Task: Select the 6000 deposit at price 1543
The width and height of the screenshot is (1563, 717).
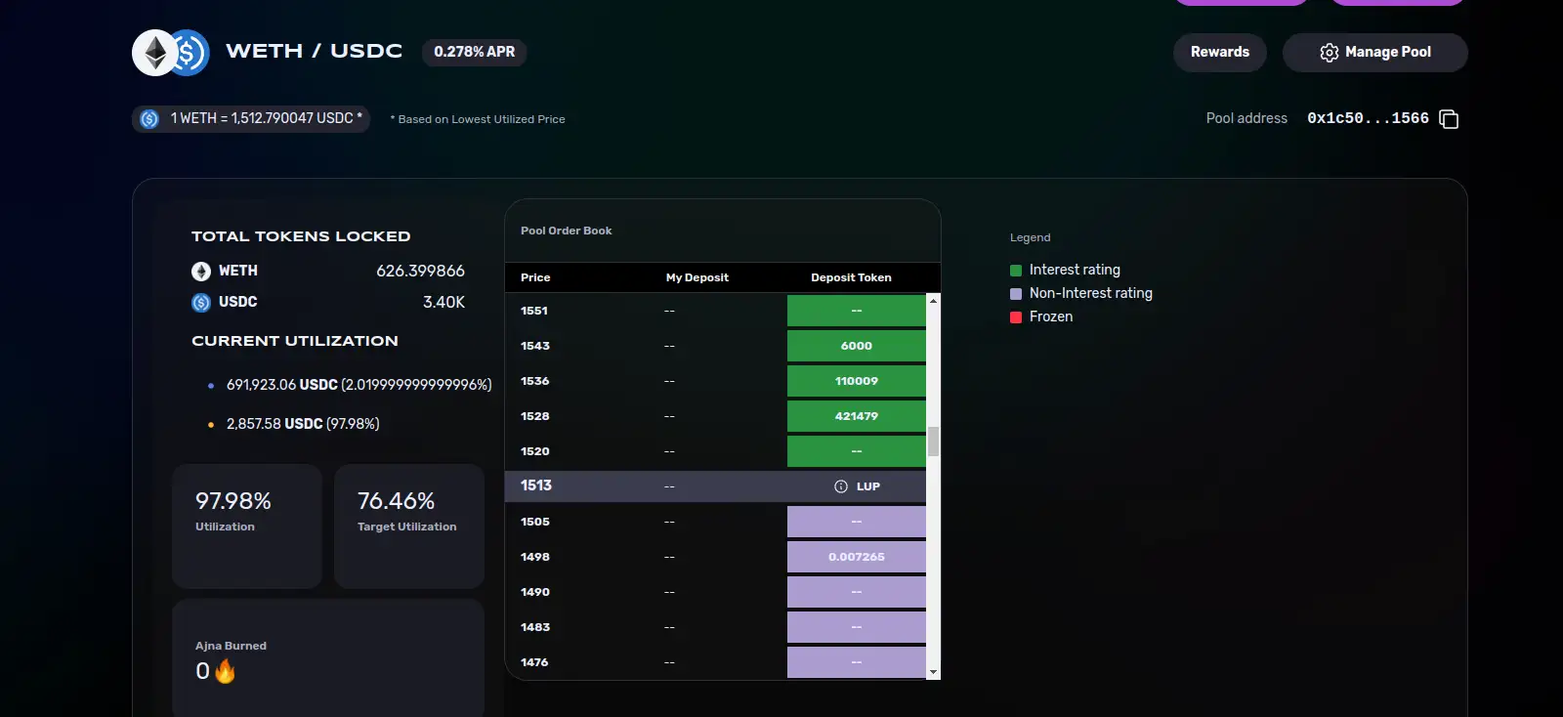Action: pos(856,346)
